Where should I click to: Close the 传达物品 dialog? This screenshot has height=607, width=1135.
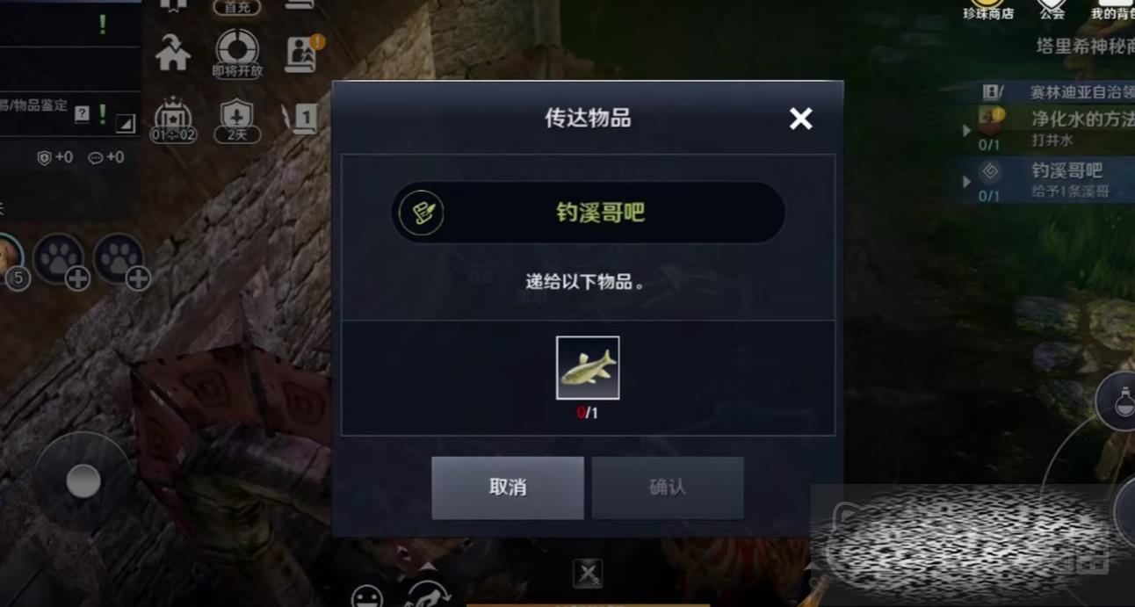[x=800, y=119]
